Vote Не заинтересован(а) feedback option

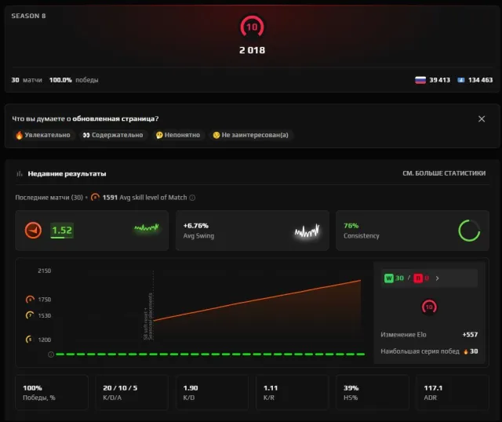click(x=251, y=135)
